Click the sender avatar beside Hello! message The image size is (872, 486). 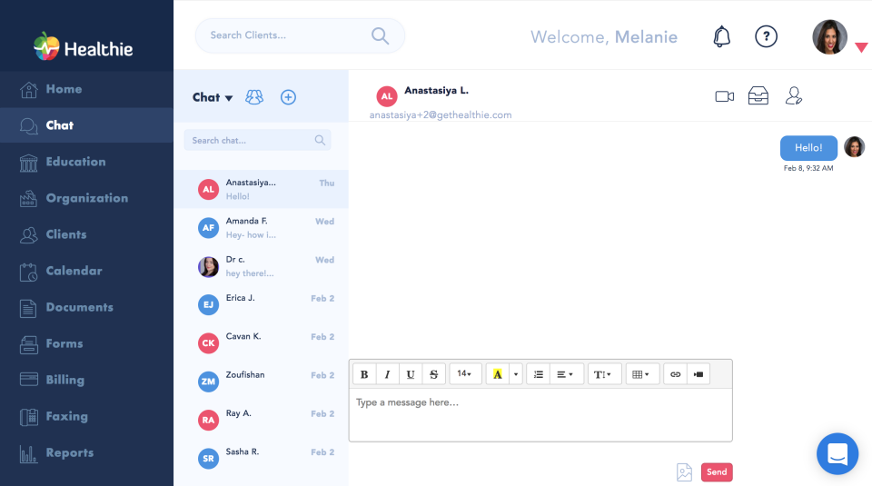(854, 147)
